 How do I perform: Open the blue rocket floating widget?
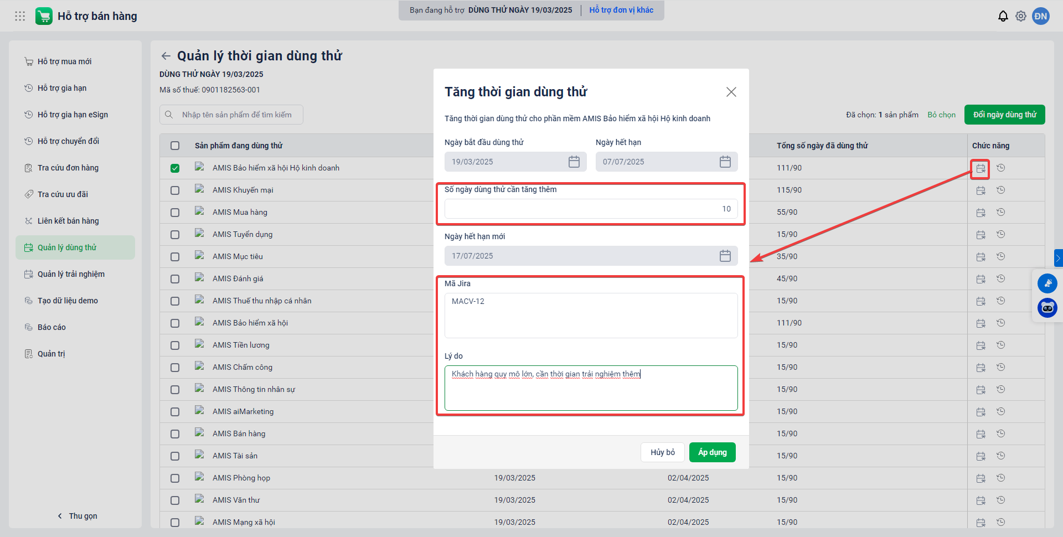coord(1047,283)
